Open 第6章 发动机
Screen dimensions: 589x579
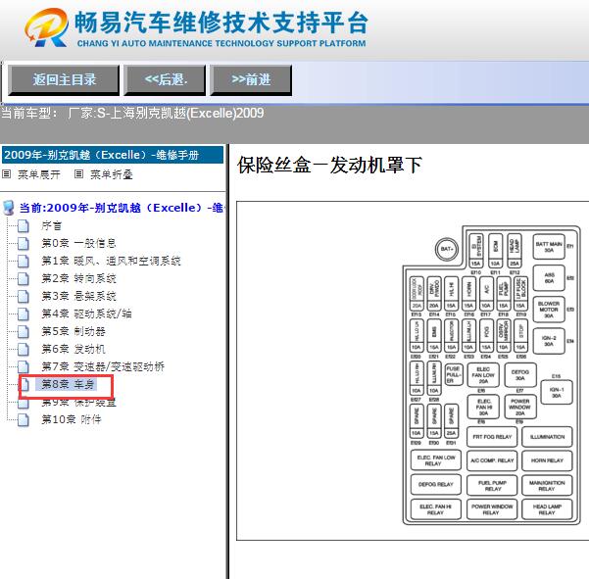(x=74, y=349)
